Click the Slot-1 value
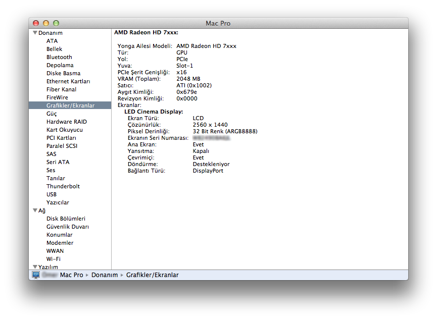 pyautogui.click(x=184, y=66)
